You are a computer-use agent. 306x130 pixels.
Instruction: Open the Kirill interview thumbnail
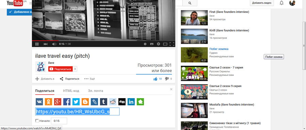194,36
